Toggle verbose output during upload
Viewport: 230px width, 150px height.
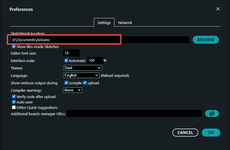pyautogui.click(x=85, y=83)
